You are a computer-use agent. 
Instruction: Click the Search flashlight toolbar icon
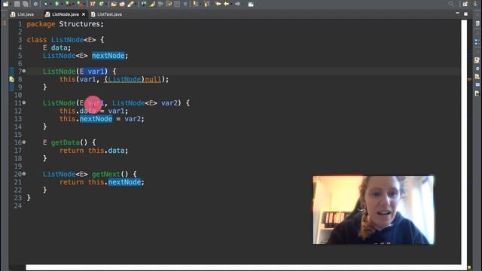pos(130,4)
